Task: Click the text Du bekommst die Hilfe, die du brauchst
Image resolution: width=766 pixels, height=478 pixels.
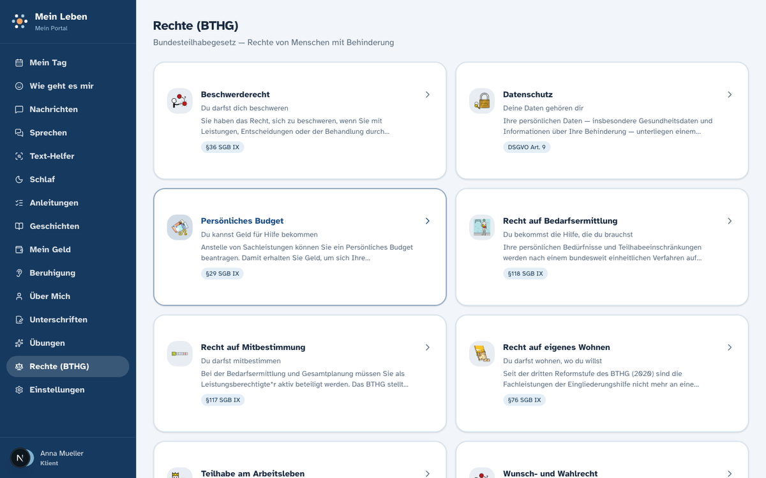Action: [x=568, y=235]
